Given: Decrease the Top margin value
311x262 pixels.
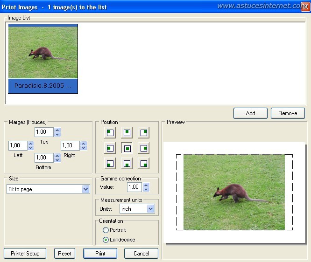Looking at the screenshot, I should 57,134.
